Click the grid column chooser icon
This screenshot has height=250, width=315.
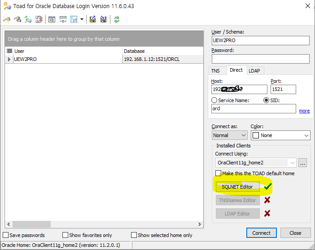[x=9, y=51]
